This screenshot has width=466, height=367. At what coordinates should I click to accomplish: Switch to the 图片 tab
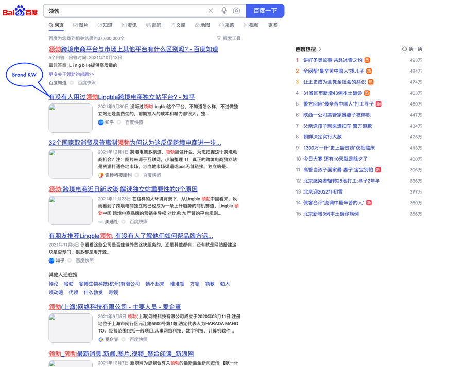(x=80, y=25)
